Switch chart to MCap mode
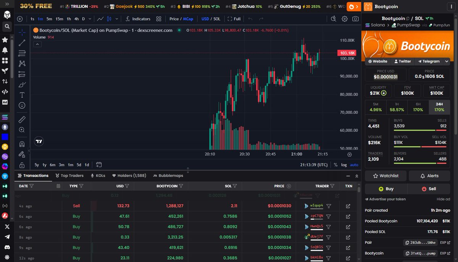The image size is (458, 262). pos(188,19)
